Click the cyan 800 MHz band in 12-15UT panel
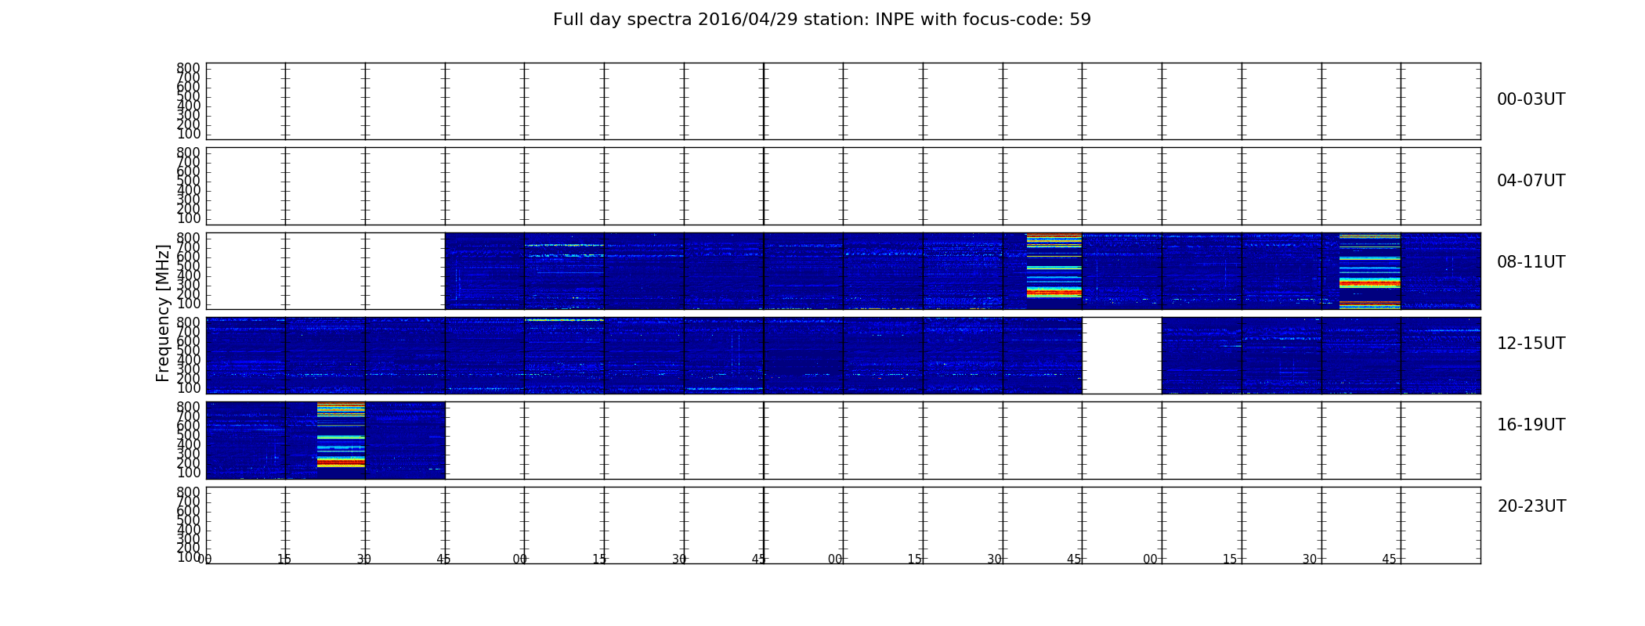This screenshot has width=1645, height=626. 564,320
